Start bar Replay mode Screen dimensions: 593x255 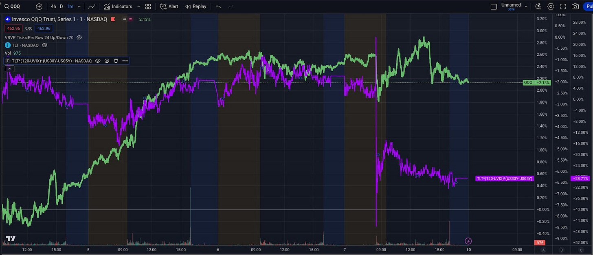[x=196, y=7]
